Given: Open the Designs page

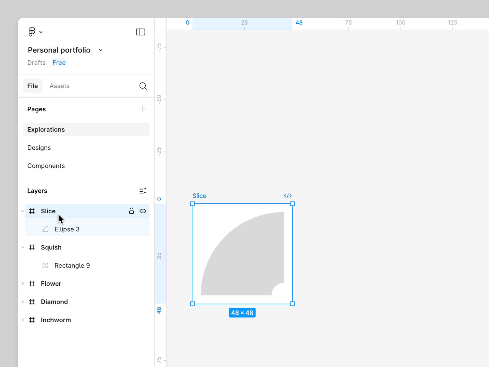Looking at the screenshot, I should pos(39,148).
